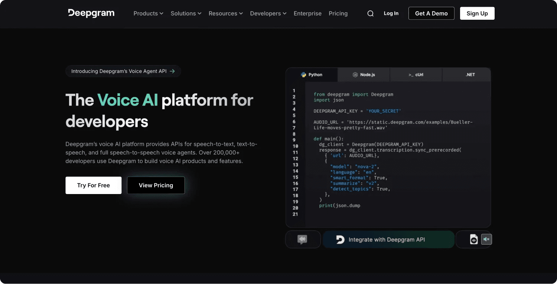Click the Deepgram D icon in the Integrate button
Image resolution: width=557 pixels, height=284 pixels.
[340, 239]
